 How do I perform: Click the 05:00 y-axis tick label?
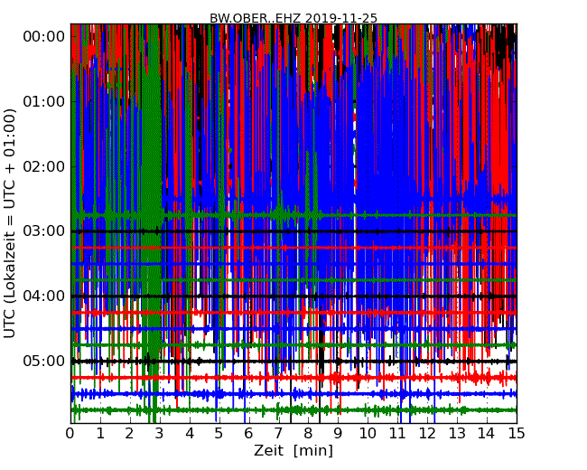tap(44, 361)
